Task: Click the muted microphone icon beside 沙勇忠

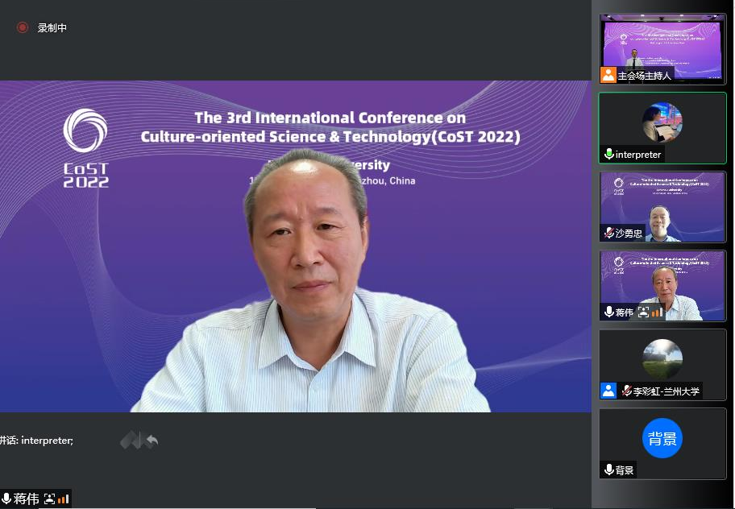Action: pyautogui.click(x=609, y=233)
